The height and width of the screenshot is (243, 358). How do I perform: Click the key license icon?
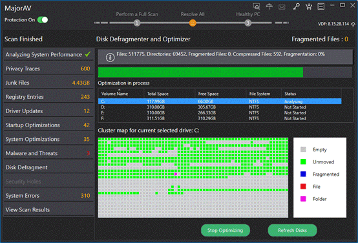(x=297, y=6)
